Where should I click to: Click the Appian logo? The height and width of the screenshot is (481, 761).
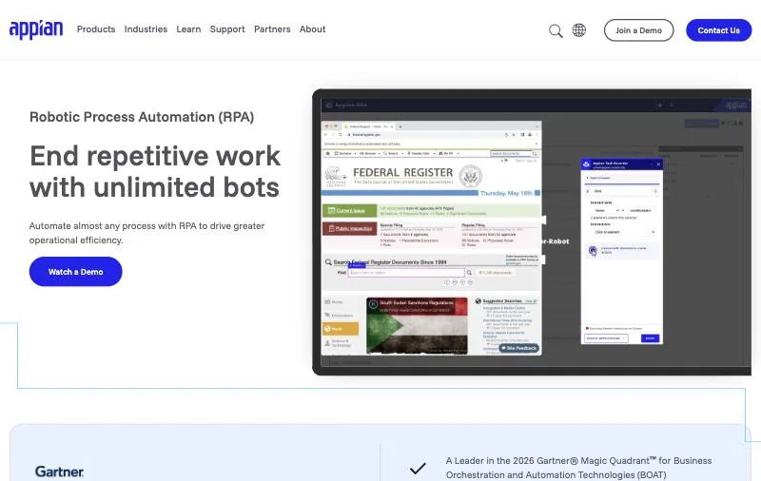tap(36, 29)
